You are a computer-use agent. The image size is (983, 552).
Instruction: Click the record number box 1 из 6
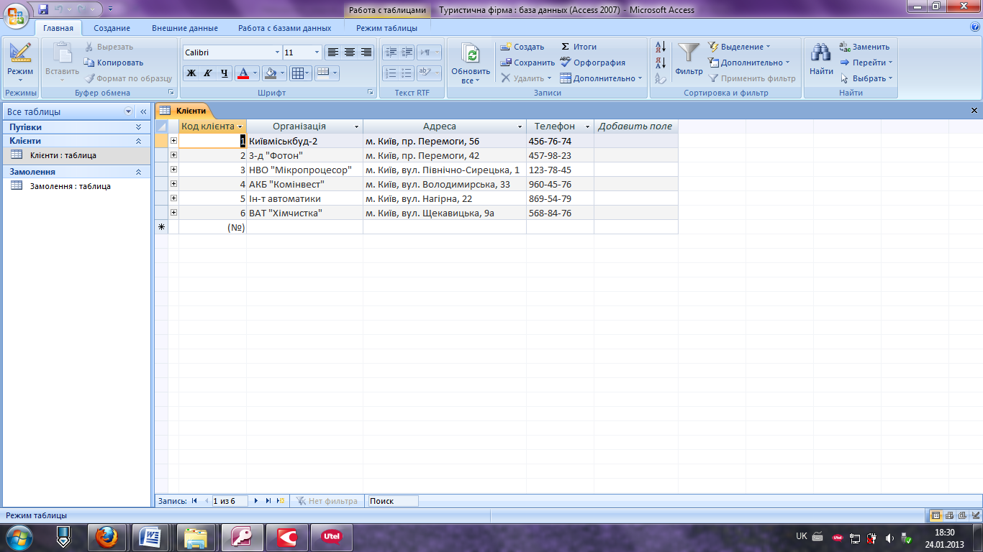[x=229, y=501]
